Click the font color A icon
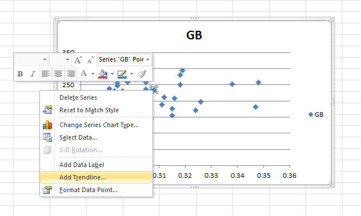The width and height of the screenshot is (361, 216). (84, 74)
